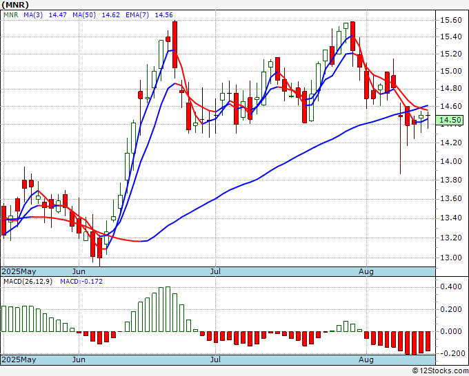The width and height of the screenshot is (469, 376).
Task: Click the Aug label on price chart axis
Action: click(x=366, y=271)
